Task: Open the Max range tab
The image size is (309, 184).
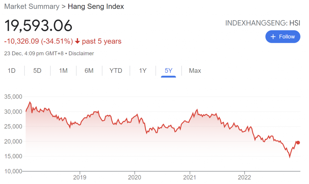Action: tap(195, 71)
